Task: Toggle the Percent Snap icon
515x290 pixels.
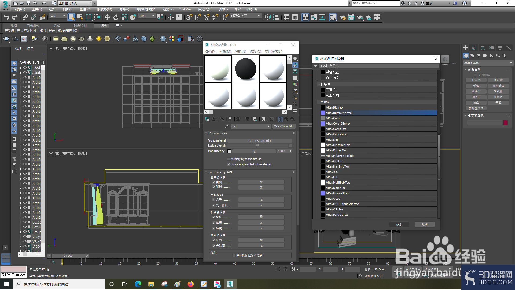Action: pyautogui.click(x=206, y=17)
